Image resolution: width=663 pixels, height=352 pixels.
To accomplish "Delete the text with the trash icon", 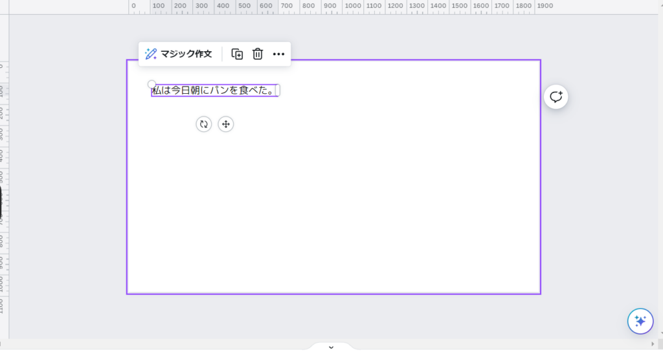I will (x=258, y=54).
